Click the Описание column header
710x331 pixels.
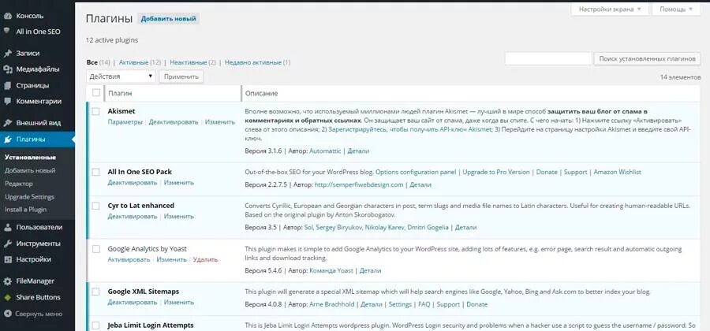point(261,93)
